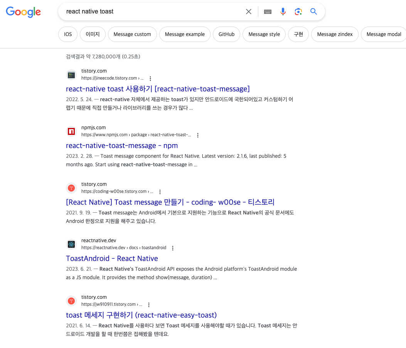
Task: Click https://jineecode.tistory.com URL text
Action: coord(112,78)
